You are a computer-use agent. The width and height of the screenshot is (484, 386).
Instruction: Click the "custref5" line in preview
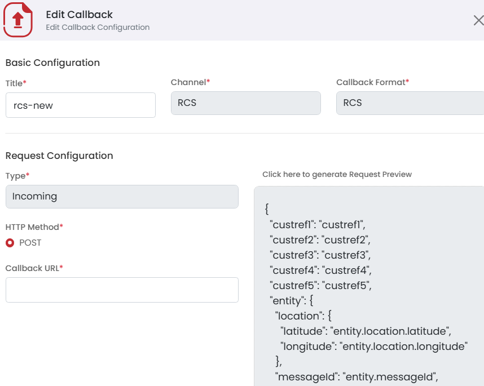(320, 286)
